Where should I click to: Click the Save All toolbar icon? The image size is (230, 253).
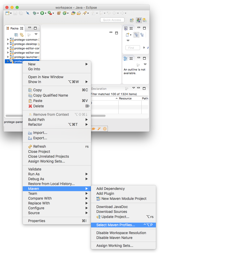(21, 13)
